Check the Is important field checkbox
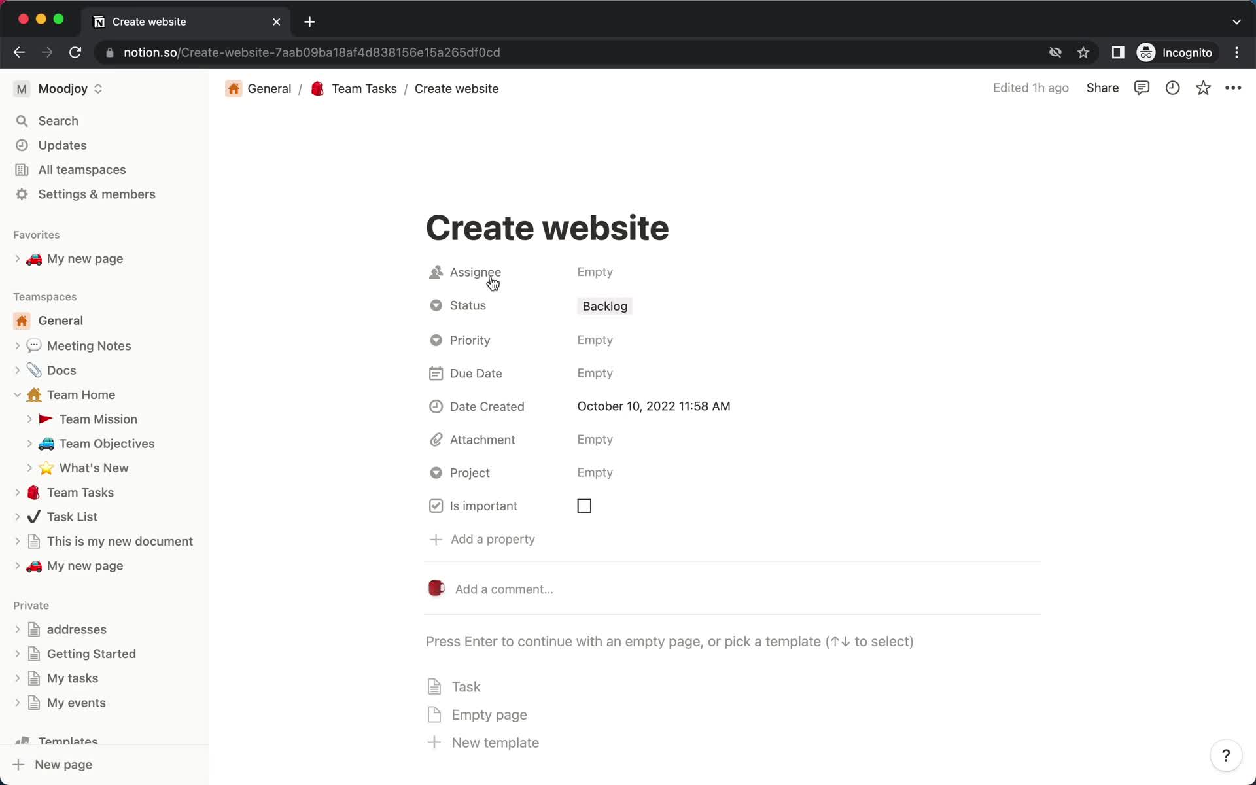 pyautogui.click(x=584, y=506)
